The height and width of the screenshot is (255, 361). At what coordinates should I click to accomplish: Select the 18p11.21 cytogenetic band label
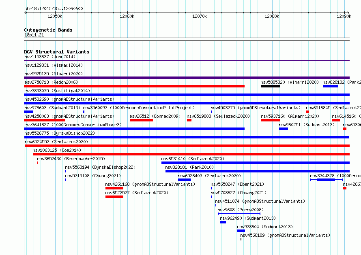[x=34, y=35]
